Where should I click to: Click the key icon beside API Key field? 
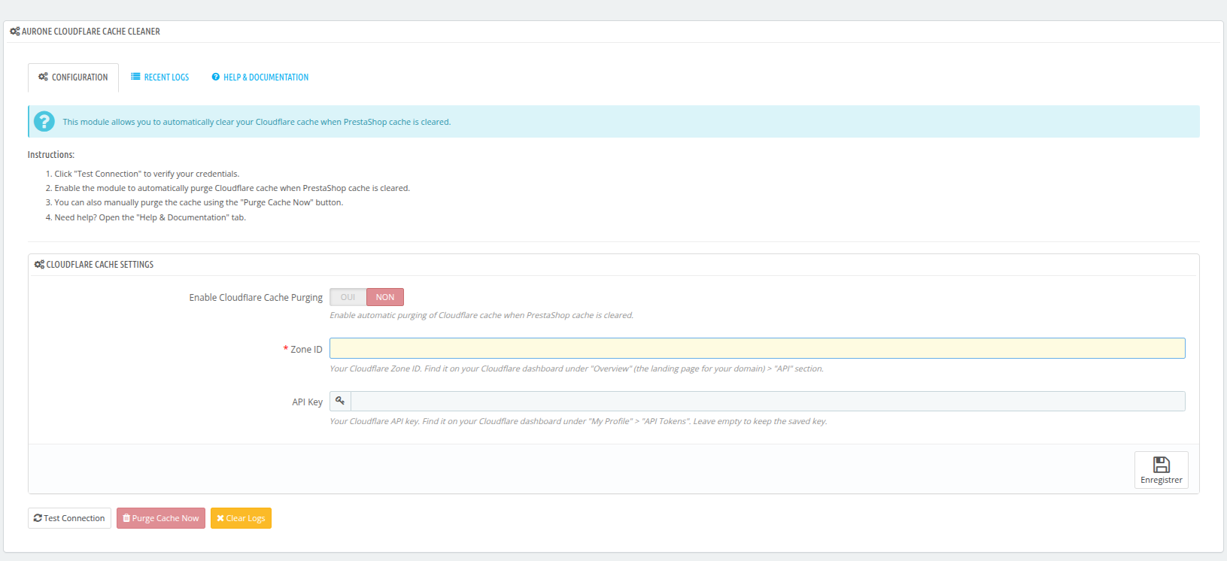pos(340,401)
